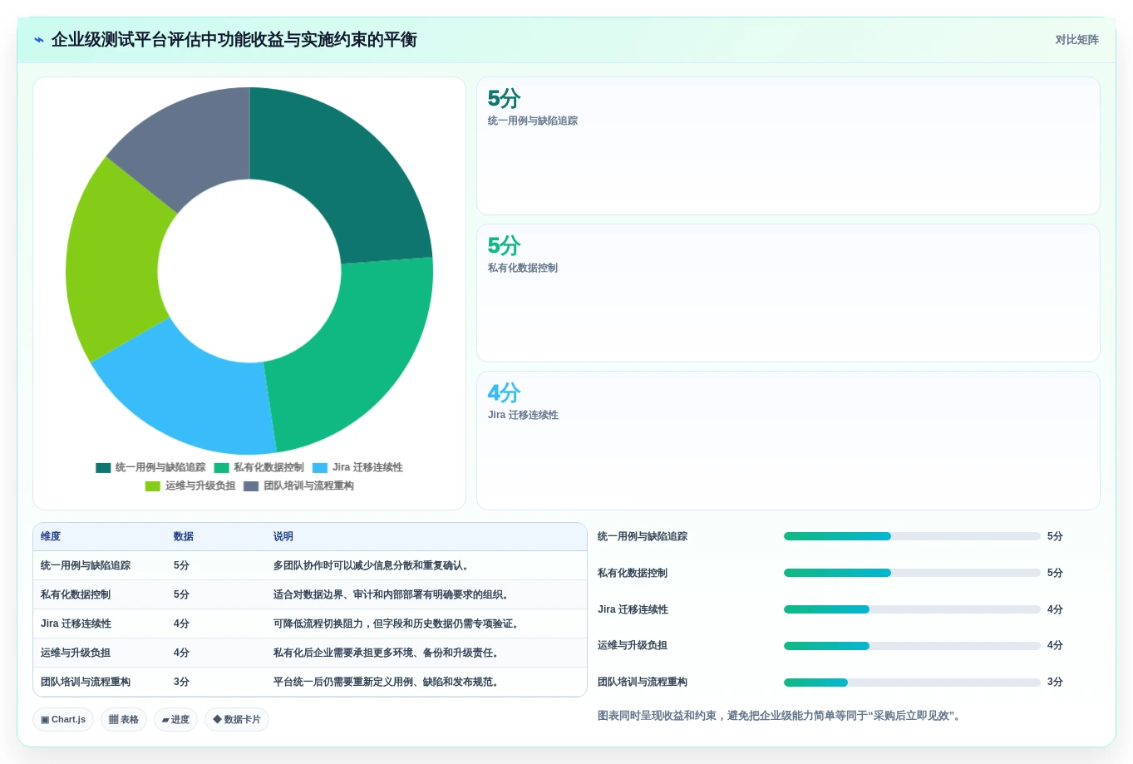The width and height of the screenshot is (1133, 764).
Task: Click the 3分 value in 团队培训 table row
Action: [x=181, y=683]
